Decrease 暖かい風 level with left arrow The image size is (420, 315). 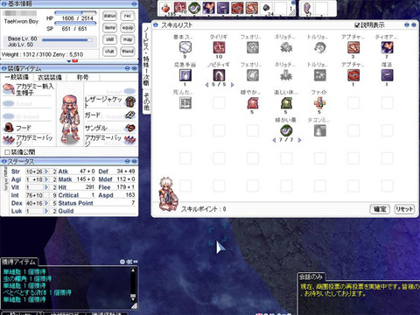[x=274, y=140]
